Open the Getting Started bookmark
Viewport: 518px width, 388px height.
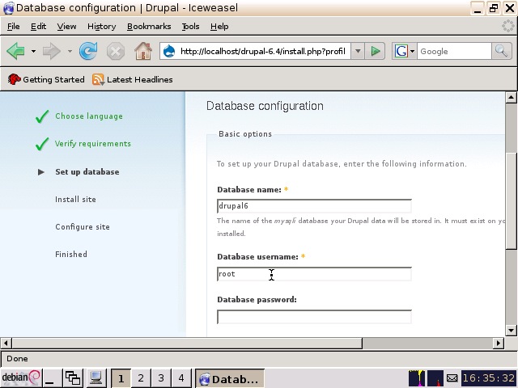point(46,79)
